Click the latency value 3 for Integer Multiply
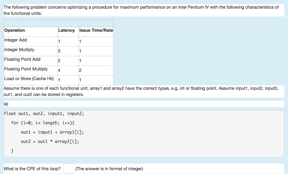Screen dimensions: 288x174 tap(59, 51)
